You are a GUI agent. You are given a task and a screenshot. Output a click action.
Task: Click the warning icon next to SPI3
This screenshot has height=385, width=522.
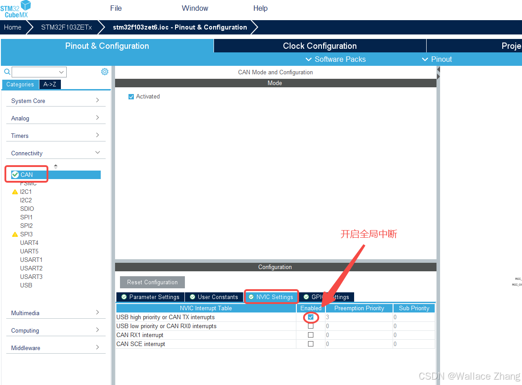15,234
